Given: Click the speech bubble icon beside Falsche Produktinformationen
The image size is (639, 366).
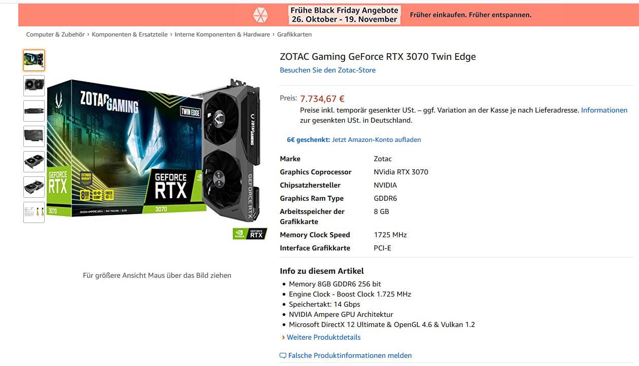Looking at the screenshot, I should coord(283,356).
